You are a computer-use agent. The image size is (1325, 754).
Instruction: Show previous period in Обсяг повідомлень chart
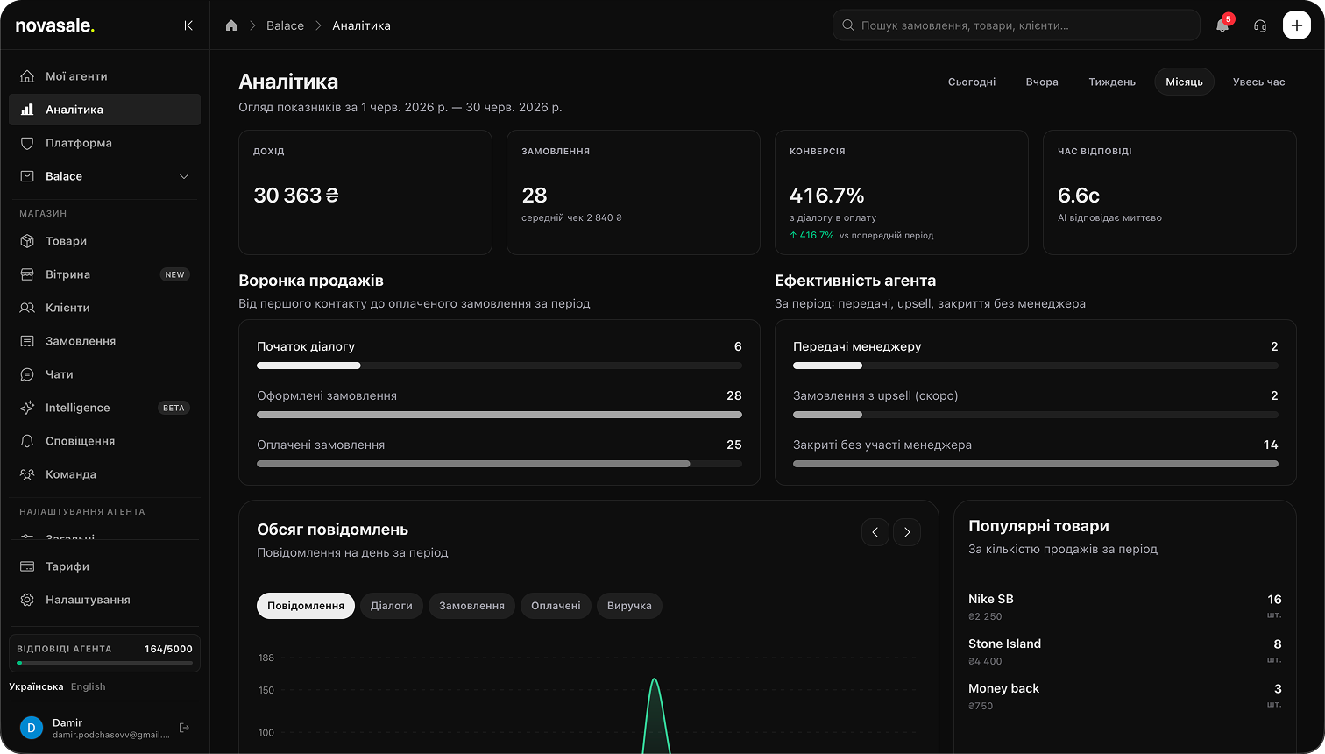tap(875, 532)
